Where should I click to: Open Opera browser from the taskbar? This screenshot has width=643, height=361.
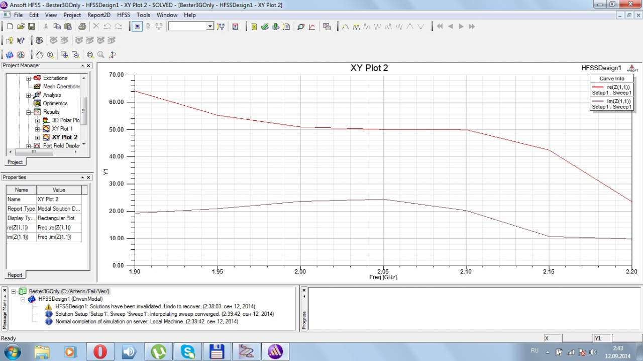(x=100, y=351)
